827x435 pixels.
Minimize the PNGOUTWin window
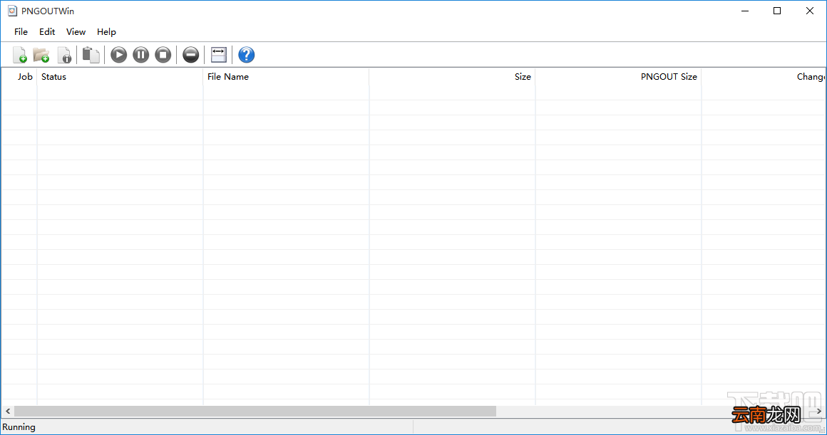coord(745,11)
